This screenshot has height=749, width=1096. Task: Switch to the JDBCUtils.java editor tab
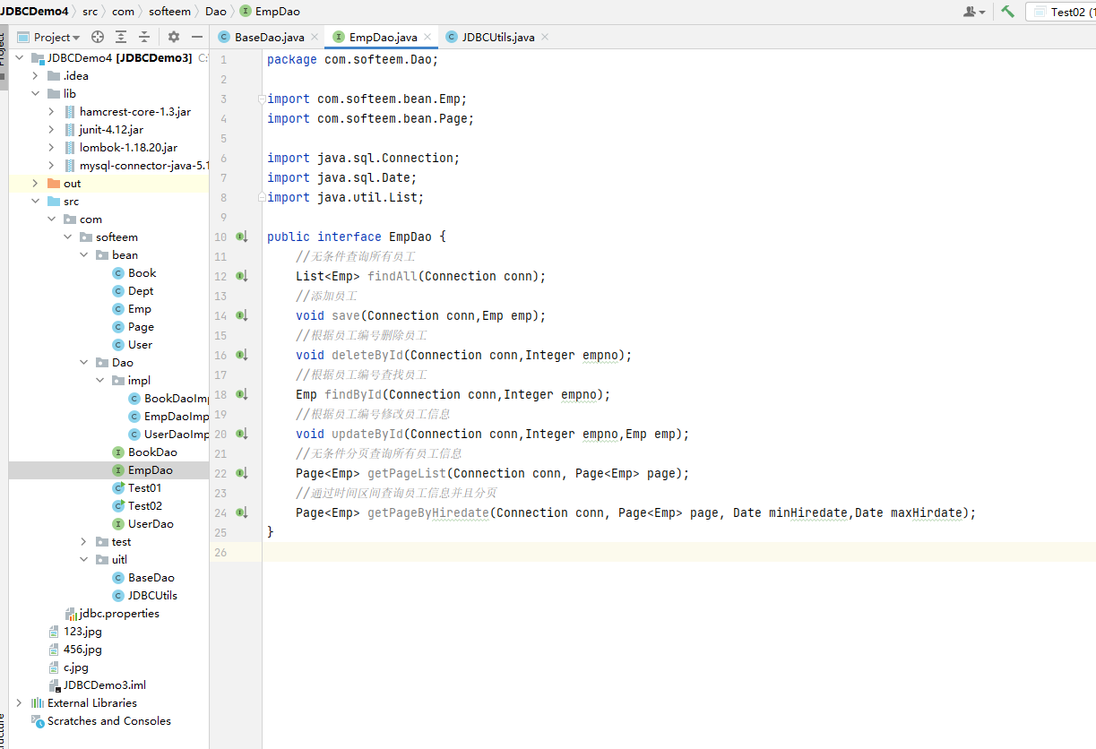[x=496, y=38]
